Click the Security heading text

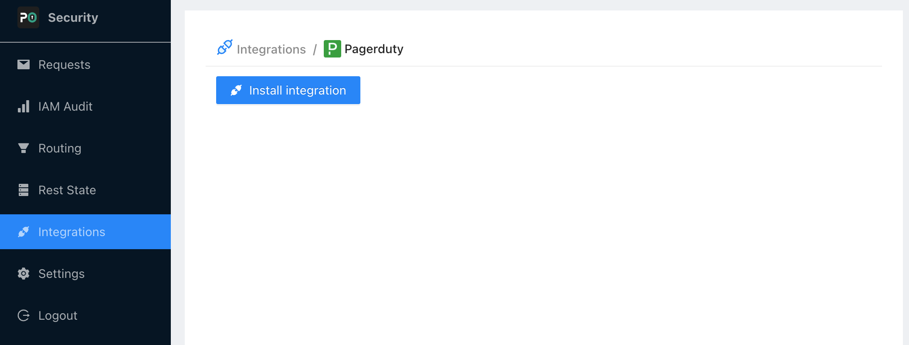(x=73, y=17)
